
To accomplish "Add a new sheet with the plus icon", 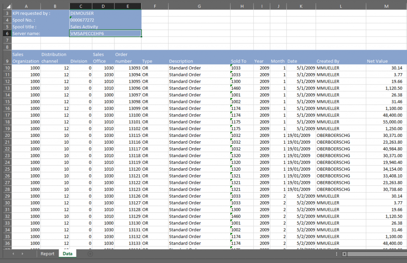I will tap(90, 254).
